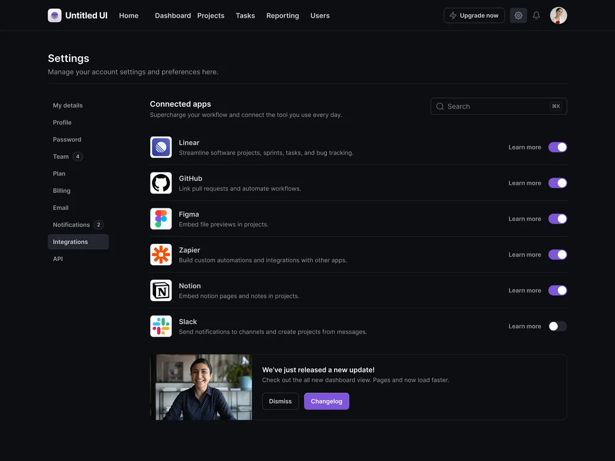Open Projects in top navigation

211,16
